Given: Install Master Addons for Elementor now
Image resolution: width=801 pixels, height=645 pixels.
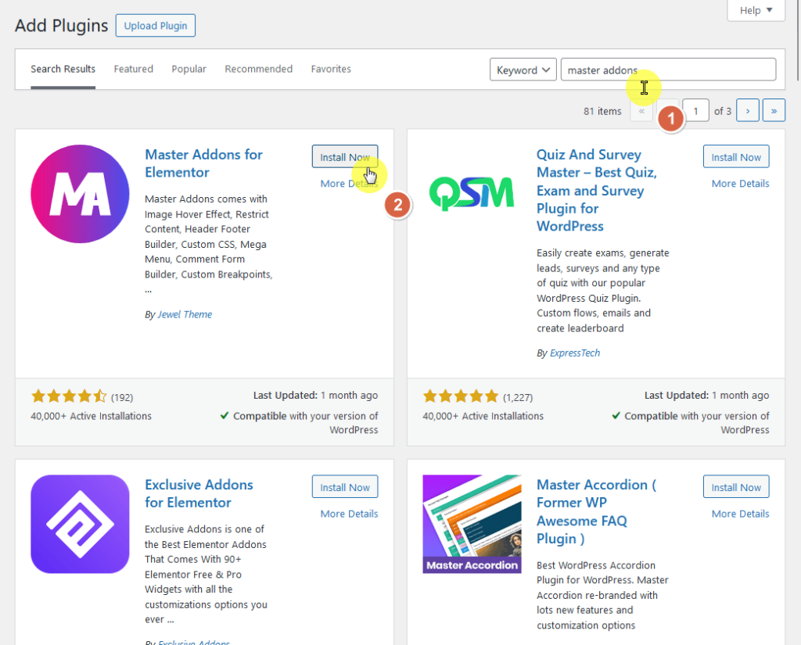Looking at the screenshot, I should (x=345, y=157).
